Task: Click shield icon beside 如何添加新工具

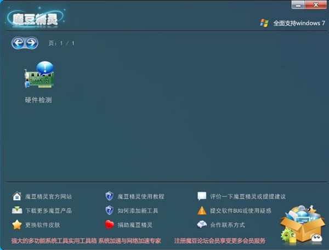Action: pyautogui.click(x=109, y=211)
